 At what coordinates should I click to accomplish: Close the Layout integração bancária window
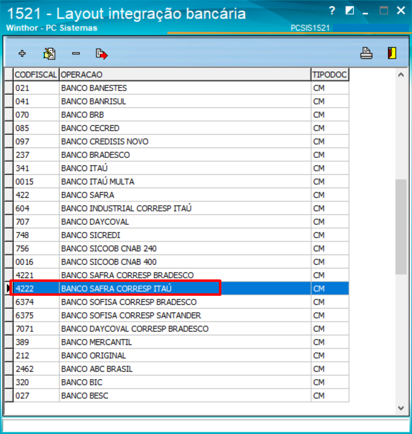[x=401, y=11]
